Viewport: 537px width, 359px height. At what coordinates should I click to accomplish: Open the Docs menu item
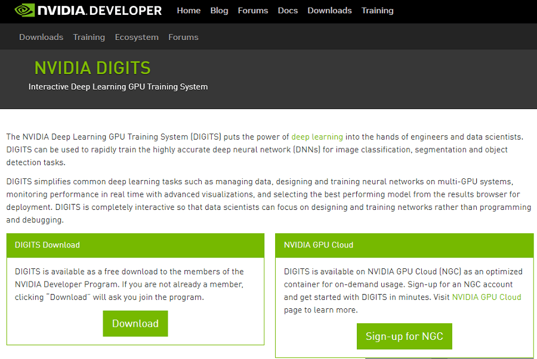point(288,11)
